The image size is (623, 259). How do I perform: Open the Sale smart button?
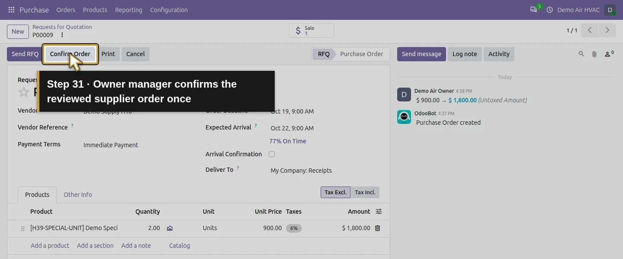311,31
